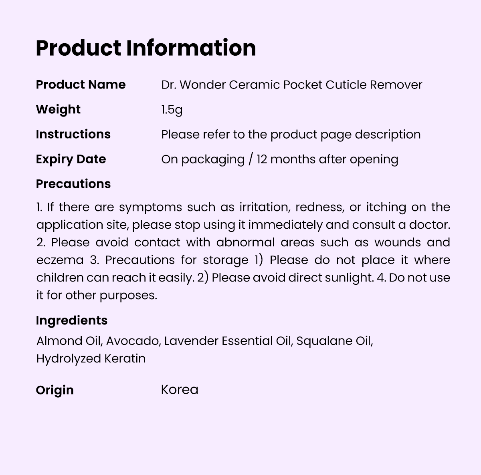Click the 1.5g weight value

(x=172, y=110)
